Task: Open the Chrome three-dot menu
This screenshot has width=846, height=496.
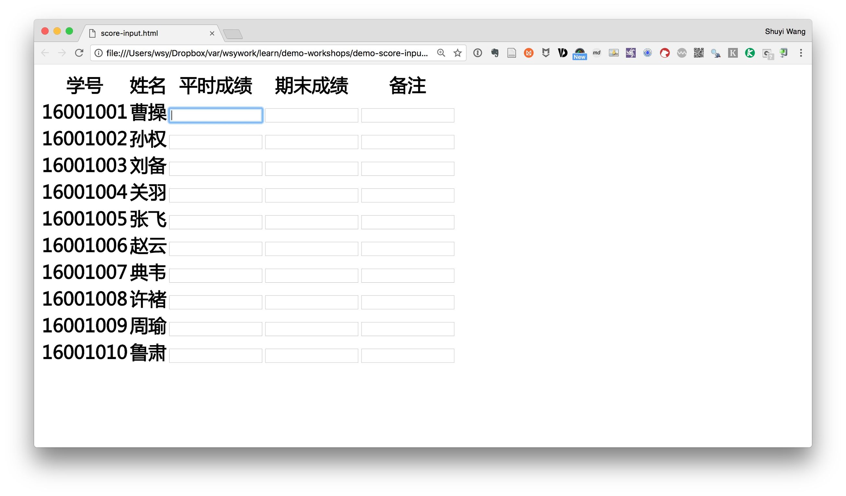Action: (801, 53)
